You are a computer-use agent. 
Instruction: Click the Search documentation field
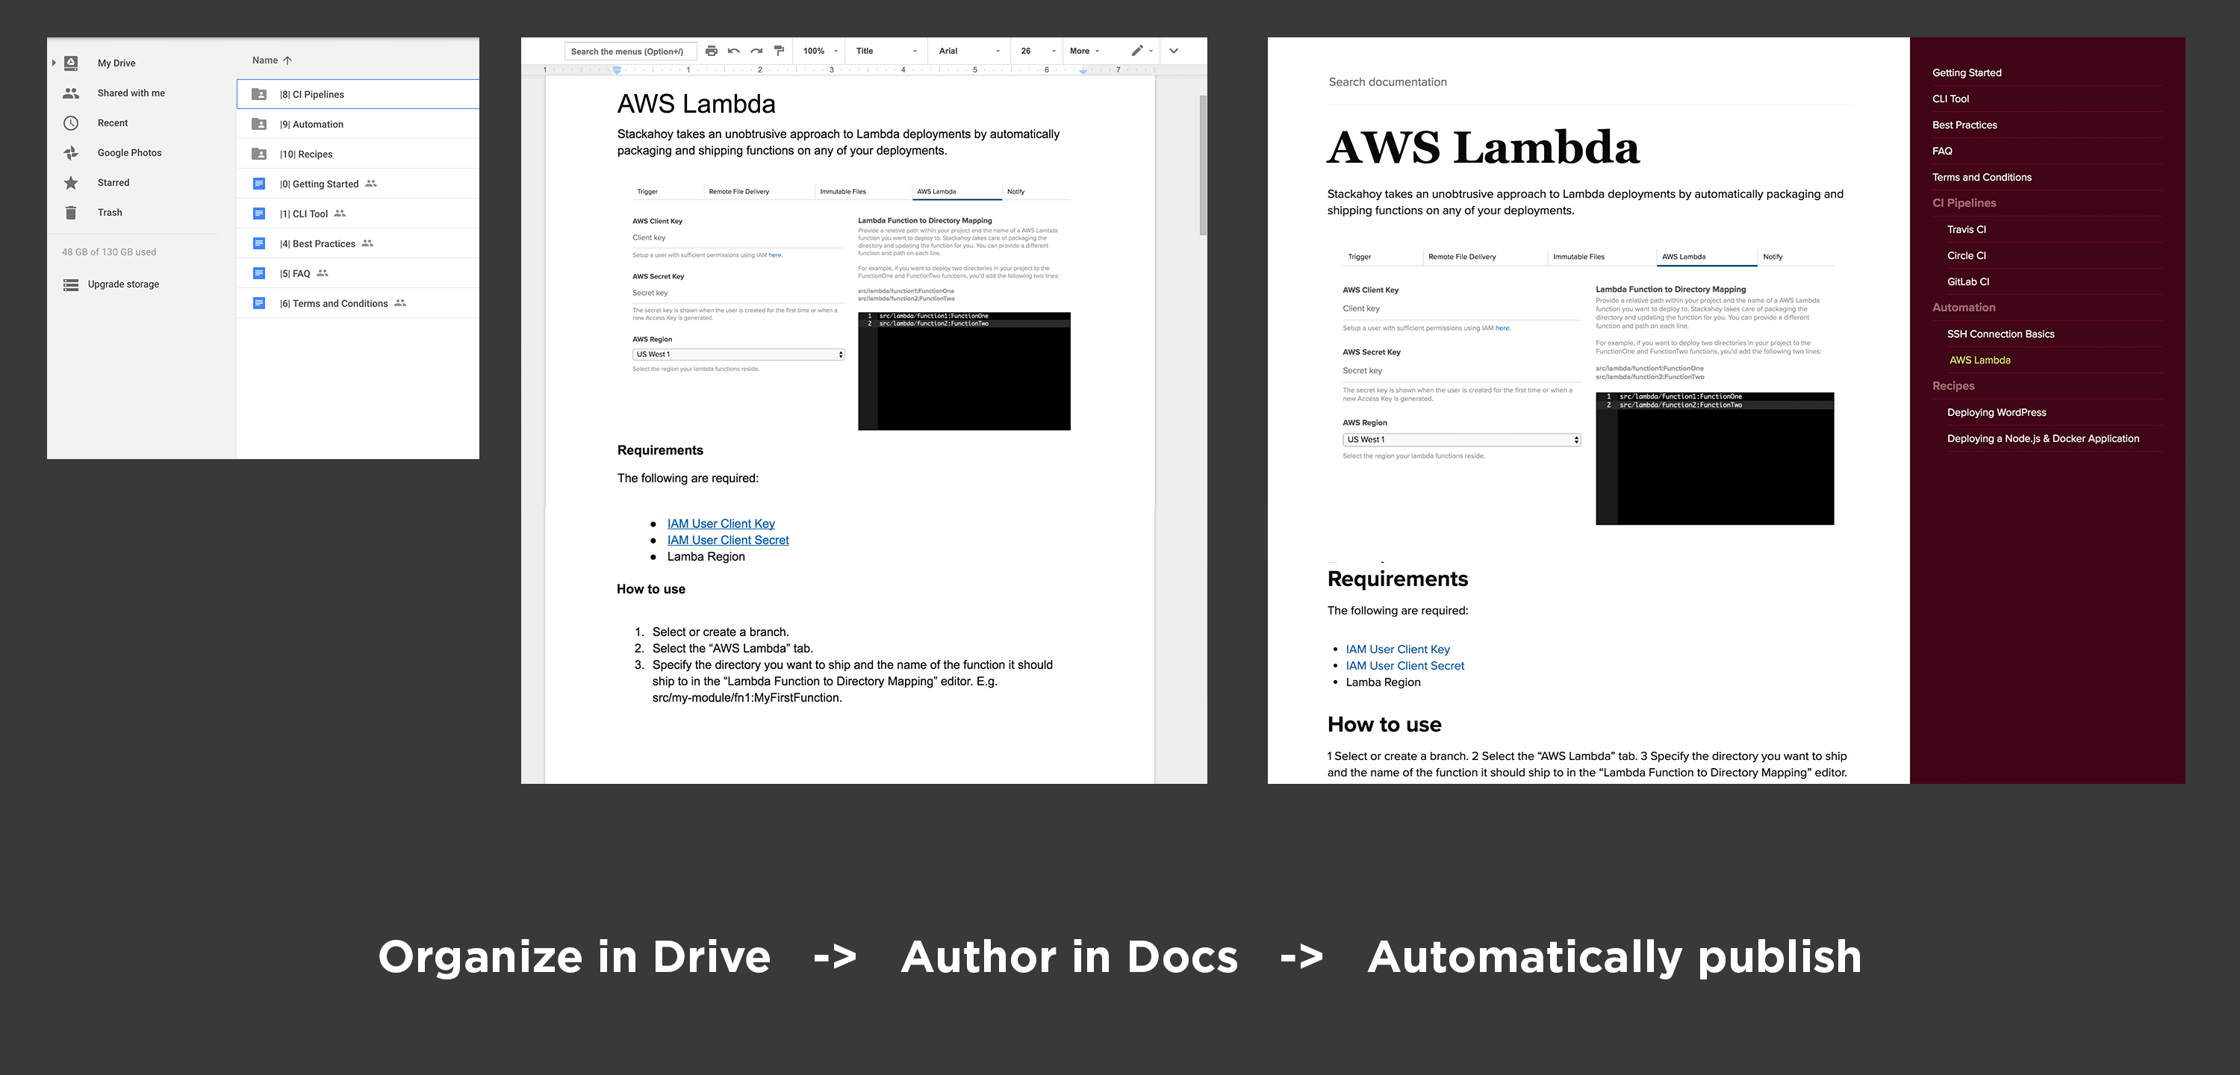[1588, 82]
